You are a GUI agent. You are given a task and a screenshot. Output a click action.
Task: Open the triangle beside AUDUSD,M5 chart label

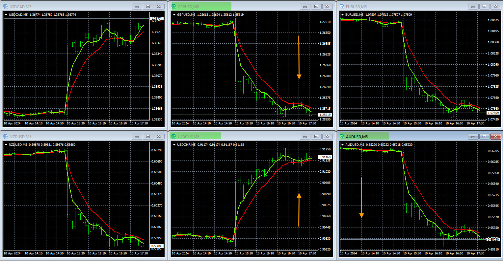click(342, 145)
